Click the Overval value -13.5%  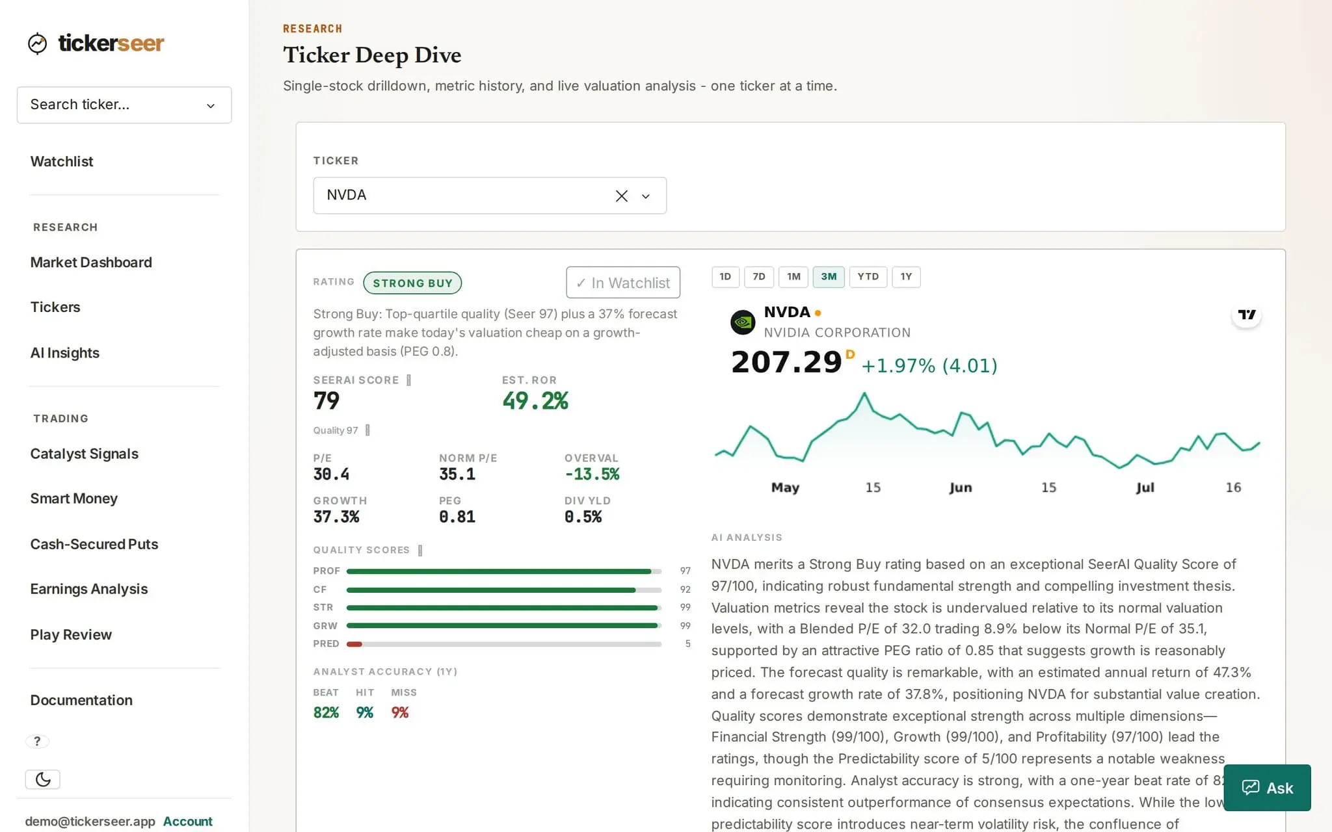(x=592, y=474)
